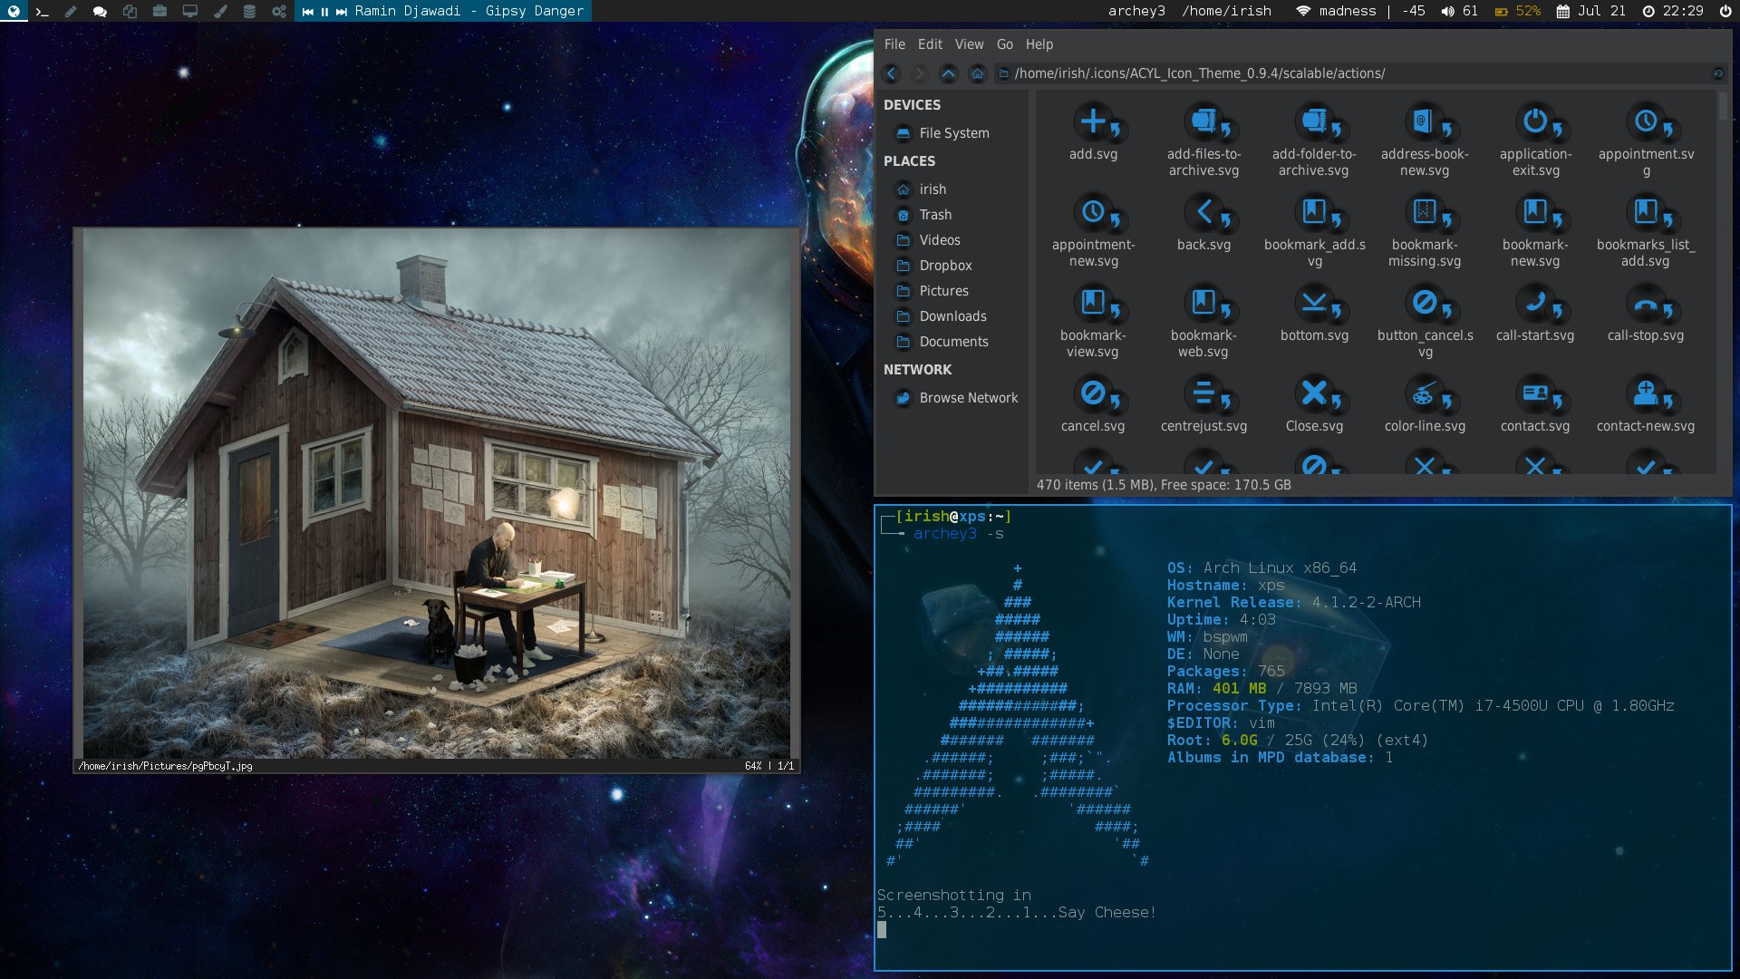Open the View menu
Viewport: 1740px width, 979px height.
[x=969, y=44]
